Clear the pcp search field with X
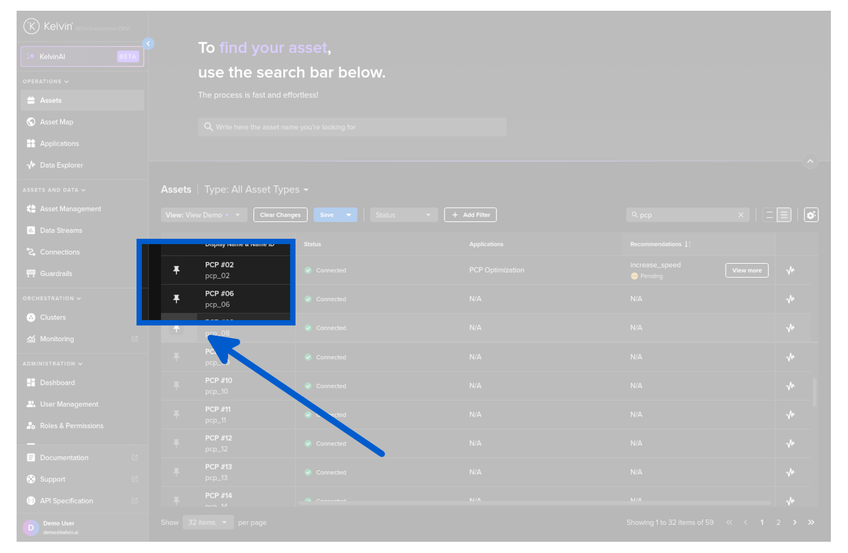 (741, 215)
